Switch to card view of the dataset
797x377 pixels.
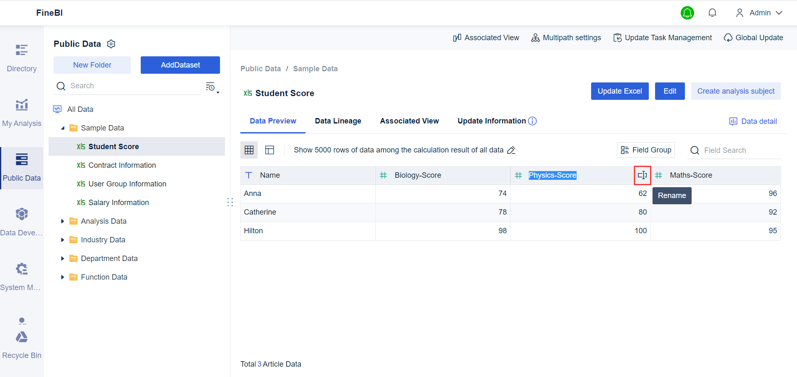coord(269,150)
